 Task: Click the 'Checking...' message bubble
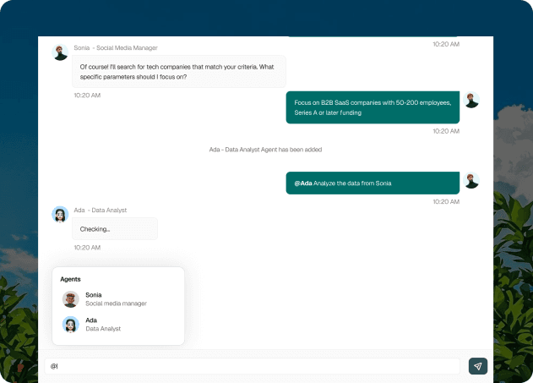point(114,229)
